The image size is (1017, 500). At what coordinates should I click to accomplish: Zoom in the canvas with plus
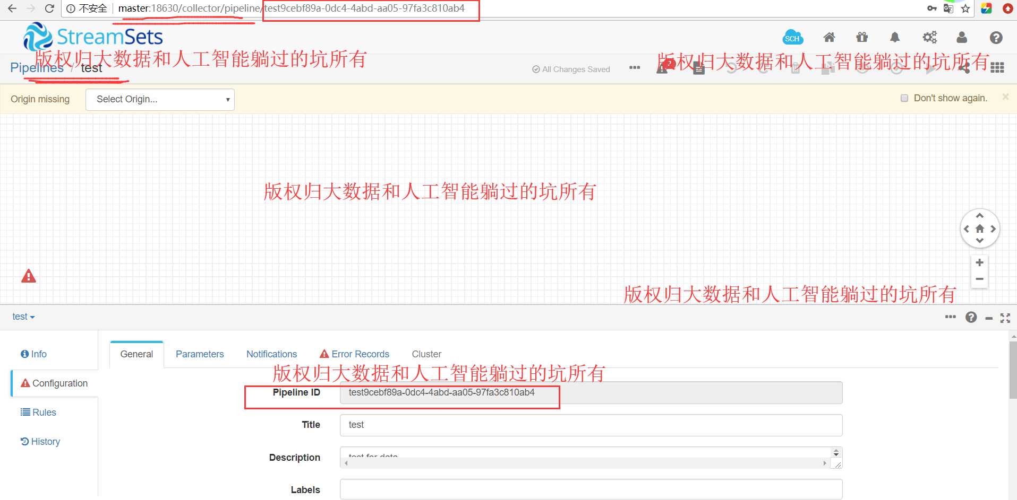coord(980,262)
